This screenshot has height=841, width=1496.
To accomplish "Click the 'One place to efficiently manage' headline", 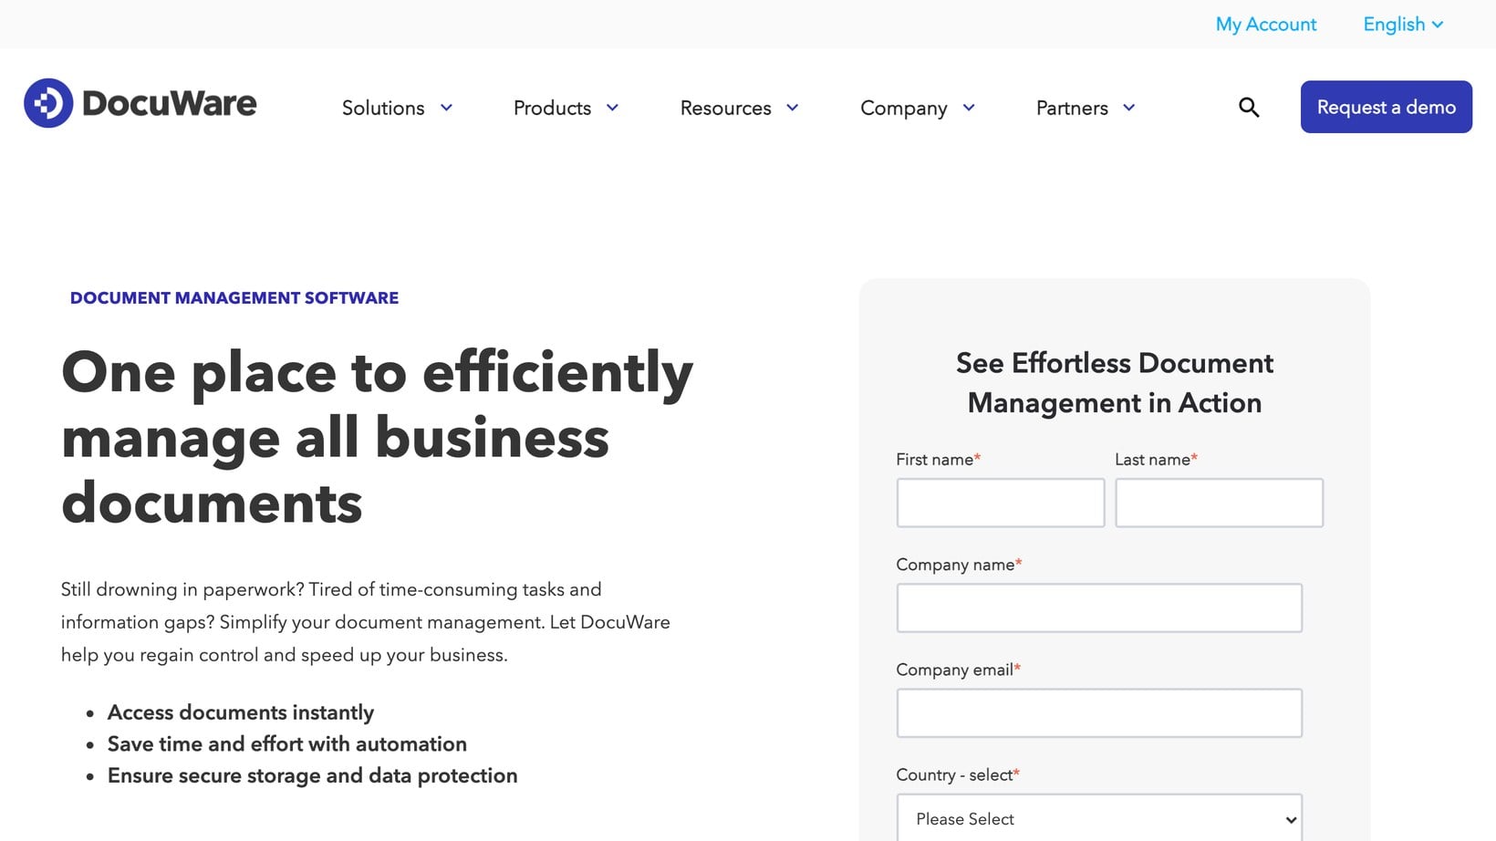I will [x=377, y=437].
